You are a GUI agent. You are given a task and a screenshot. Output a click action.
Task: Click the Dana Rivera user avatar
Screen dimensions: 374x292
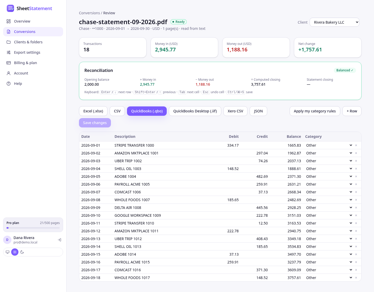(7, 240)
